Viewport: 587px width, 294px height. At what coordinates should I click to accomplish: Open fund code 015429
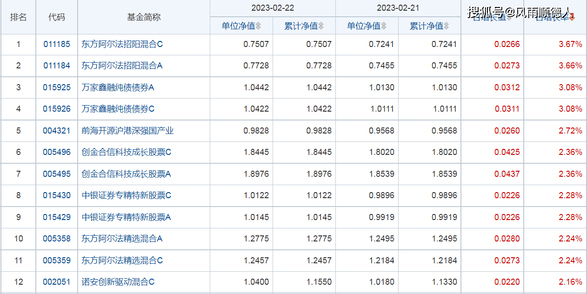tap(57, 217)
